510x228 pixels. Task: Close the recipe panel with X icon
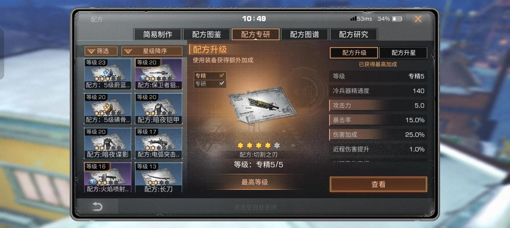pyautogui.click(x=418, y=19)
